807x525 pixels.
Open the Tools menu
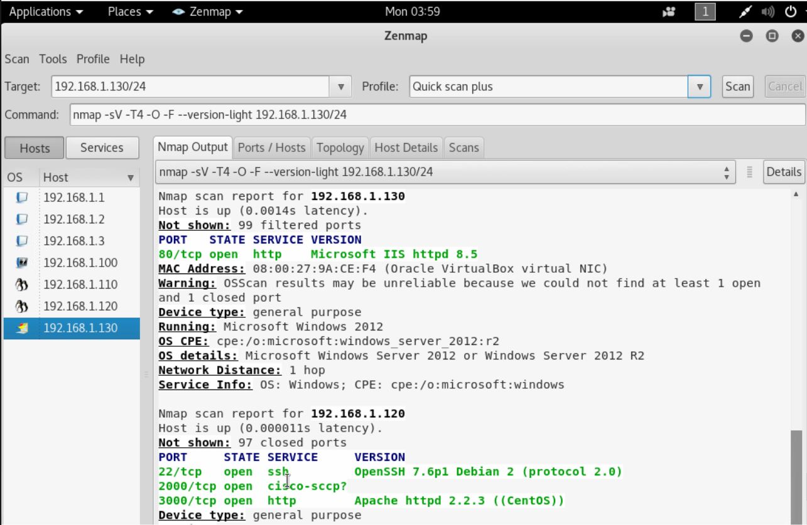point(53,59)
